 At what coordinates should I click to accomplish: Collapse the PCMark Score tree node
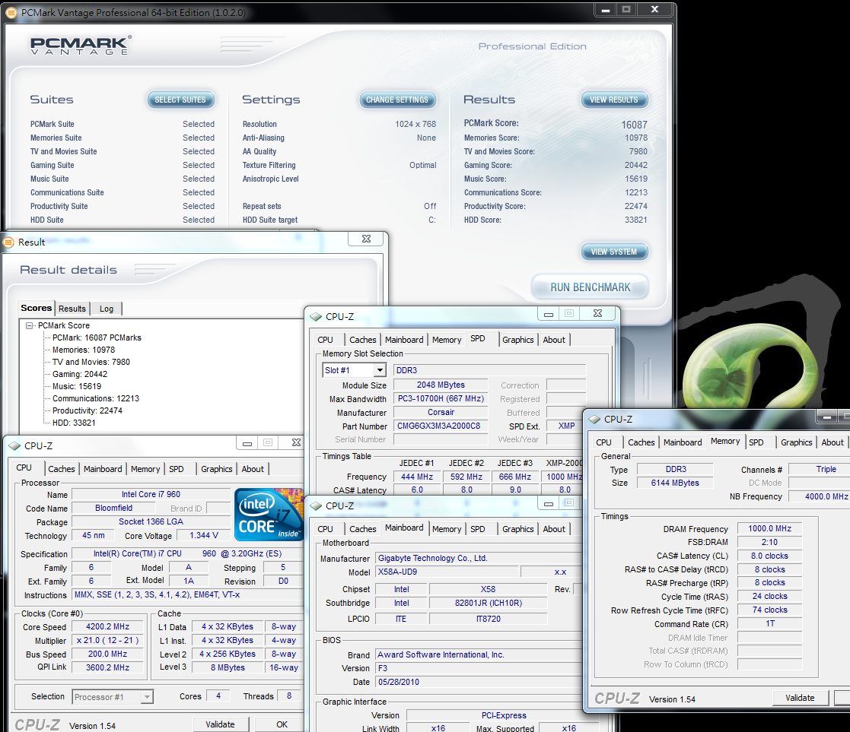[30, 325]
